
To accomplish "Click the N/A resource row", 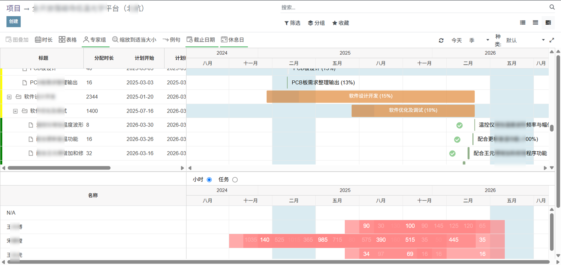I will tap(93, 213).
